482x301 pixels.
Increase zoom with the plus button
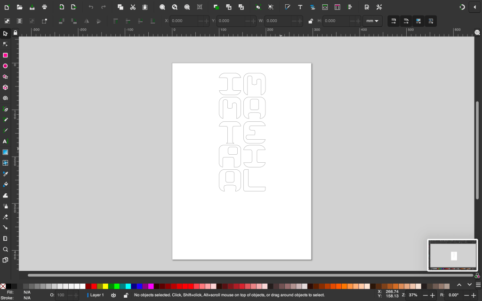(x=433, y=295)
